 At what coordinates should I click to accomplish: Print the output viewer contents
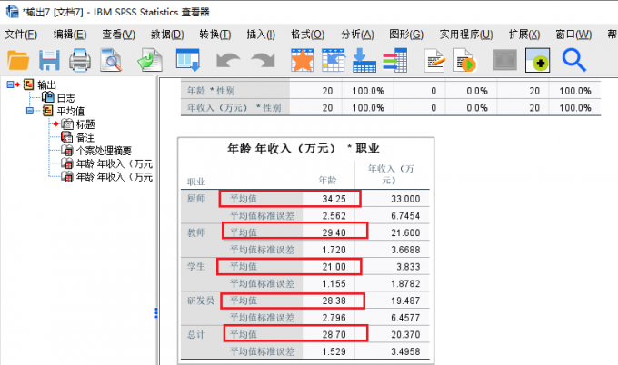80,60
